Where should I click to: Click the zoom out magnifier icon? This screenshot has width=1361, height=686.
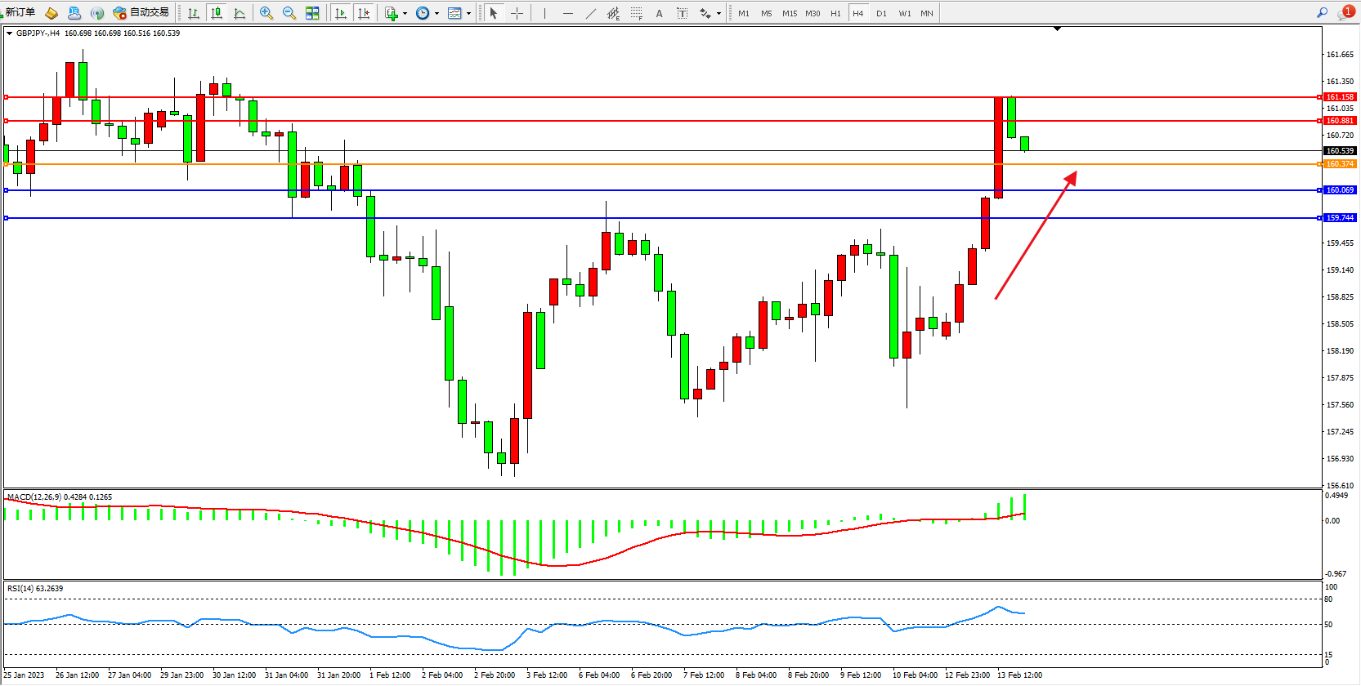point(289,13)
